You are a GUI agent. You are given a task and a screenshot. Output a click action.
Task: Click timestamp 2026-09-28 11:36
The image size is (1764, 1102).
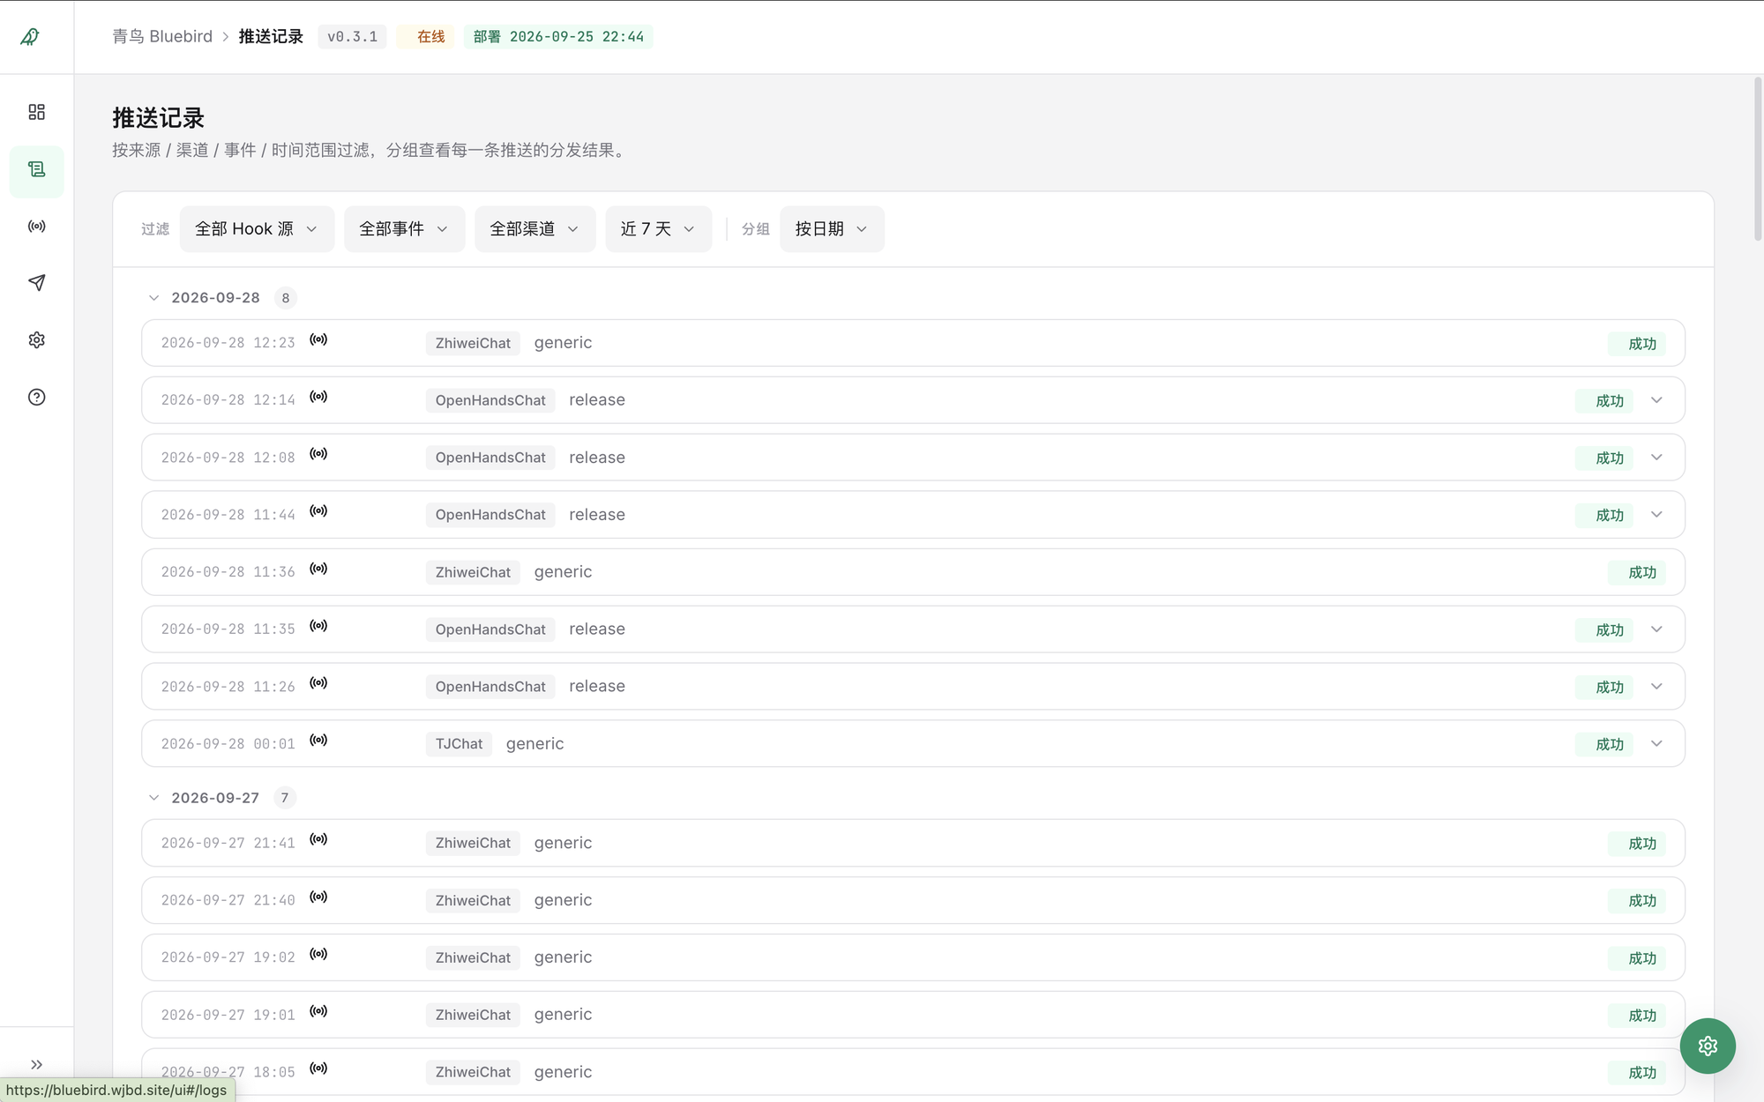[x=228, y=572]
